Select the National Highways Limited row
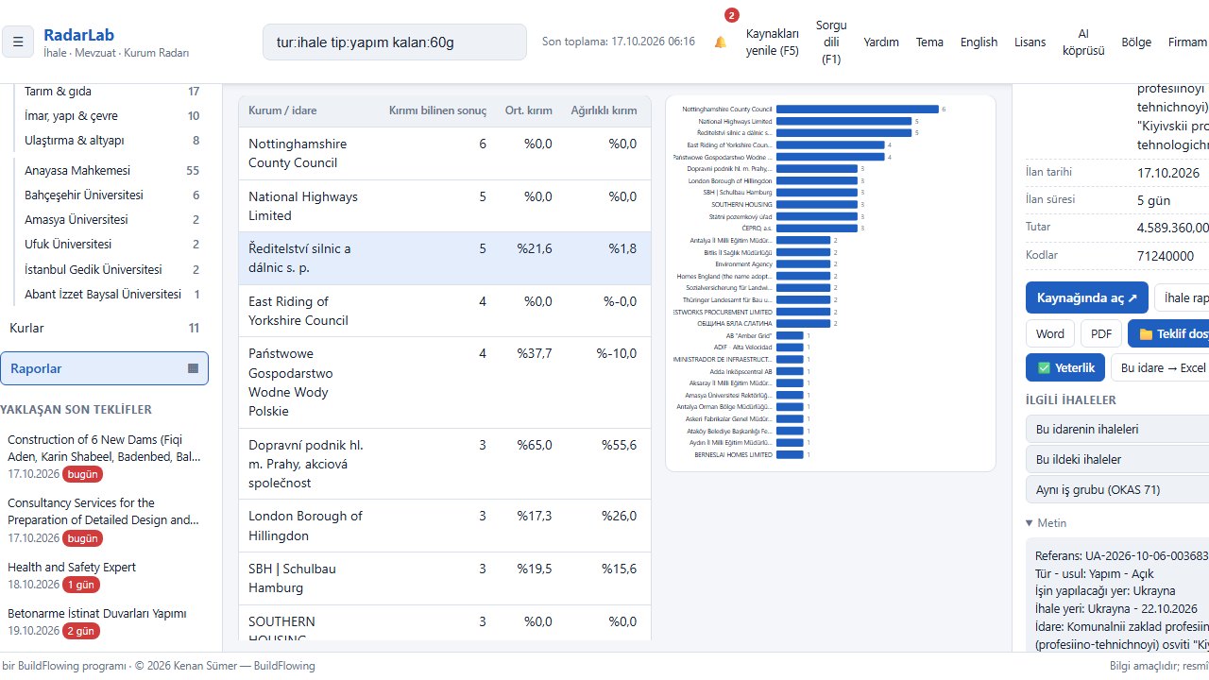 pyautogui.click(x=445, y=206)
